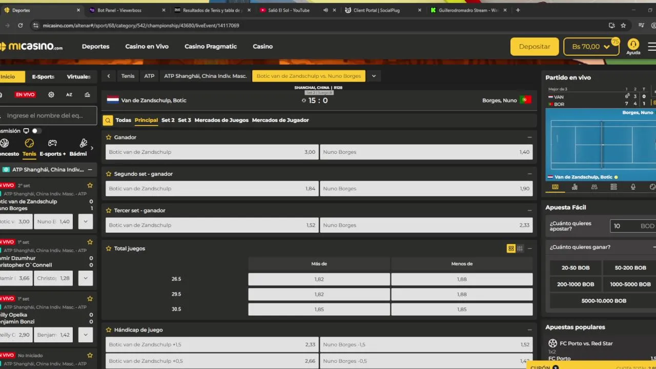This screenshot has height=369, width=656.
Task: Click the ATP breadcrumb link
Action: point(149,76)
